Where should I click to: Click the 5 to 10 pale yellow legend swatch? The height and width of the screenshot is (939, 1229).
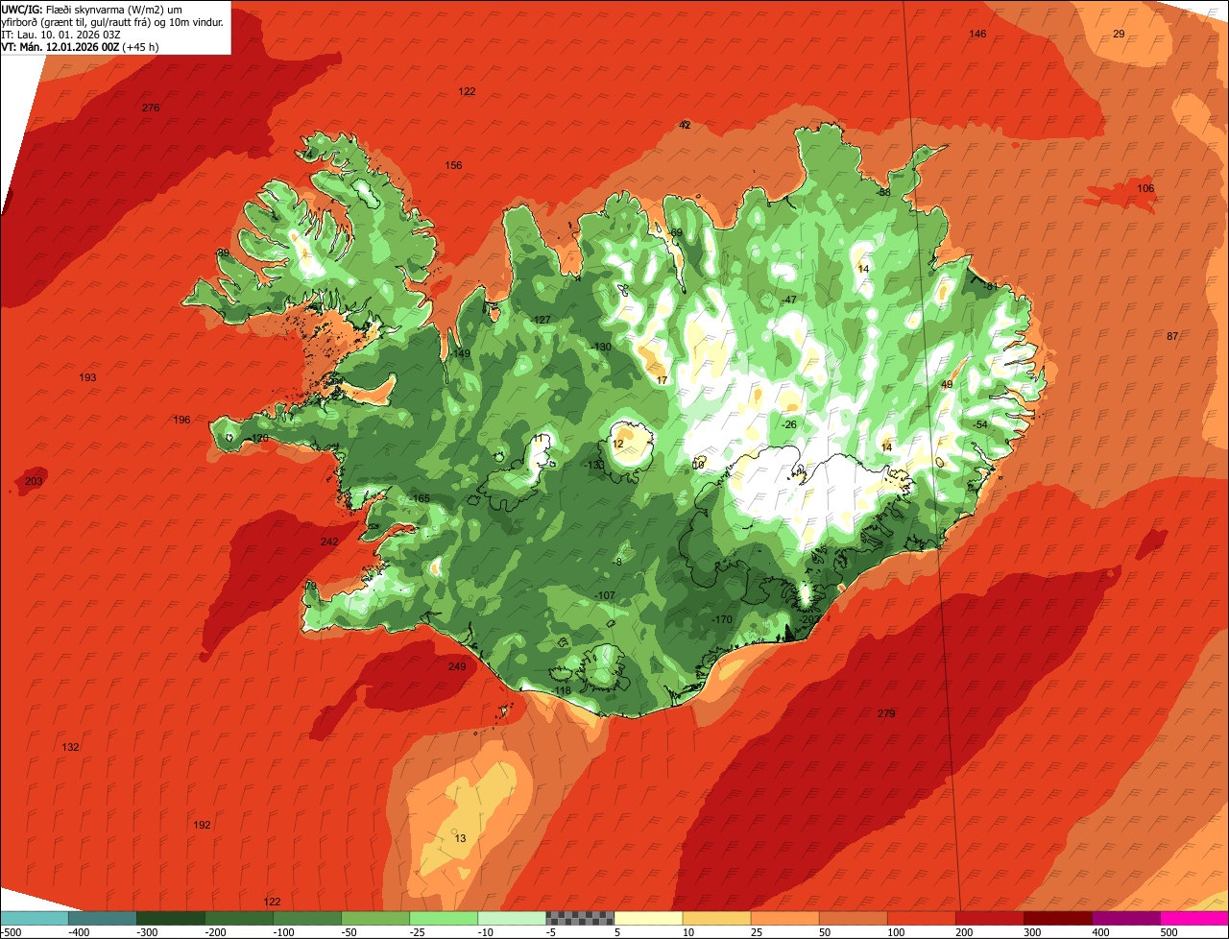click(x=648, y=918)
